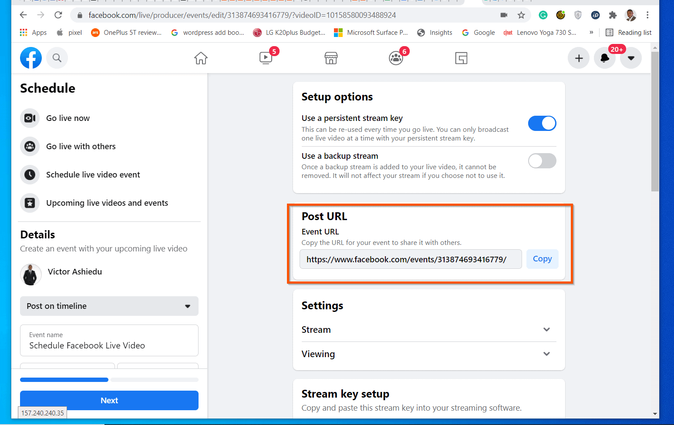Open Lenovo Yoga 730 bookmark
This screenshot has width=674, height=425.
(x=540, y=33)
